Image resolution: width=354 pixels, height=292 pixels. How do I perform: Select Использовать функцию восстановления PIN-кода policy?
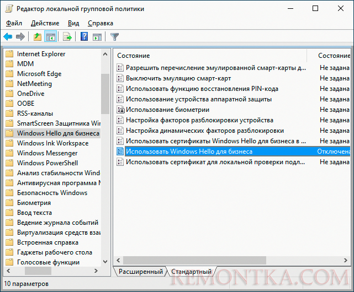(202, 89)
